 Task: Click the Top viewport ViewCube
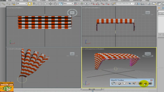coord(72,13)
